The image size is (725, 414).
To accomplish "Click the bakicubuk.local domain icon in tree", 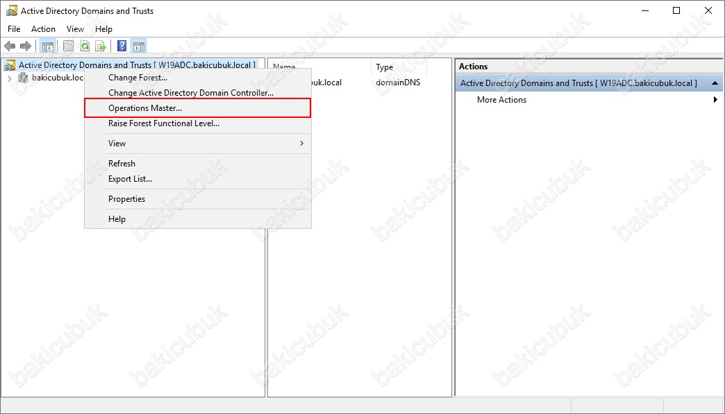I will pyautogui.click(x=23, y=78).
